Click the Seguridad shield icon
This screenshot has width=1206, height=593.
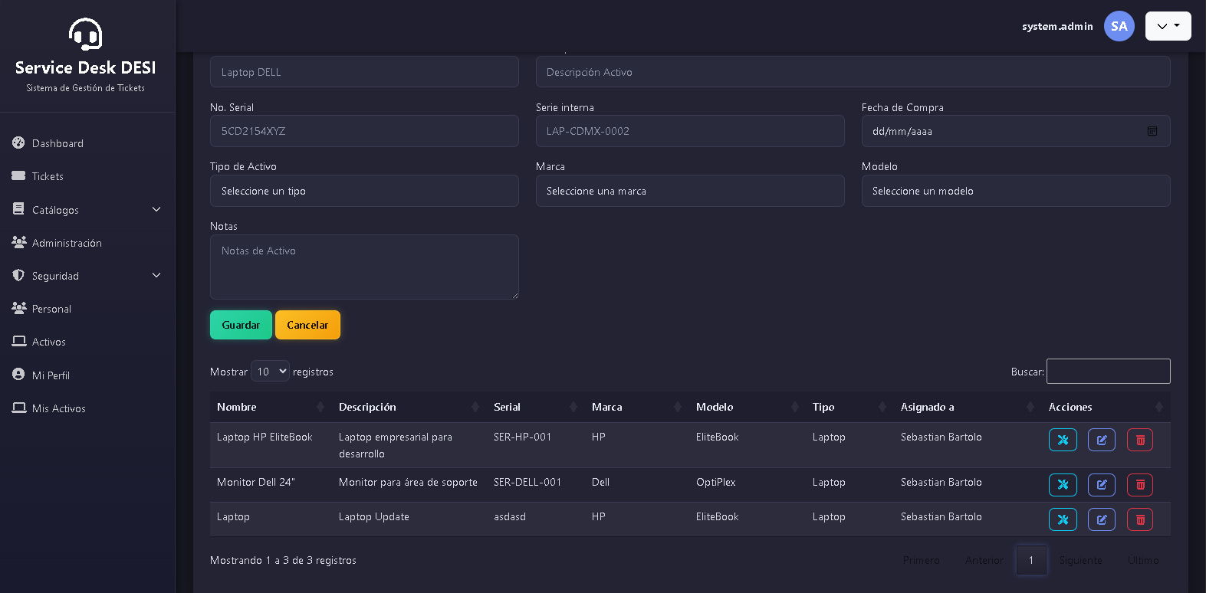[x=18, y=275]
